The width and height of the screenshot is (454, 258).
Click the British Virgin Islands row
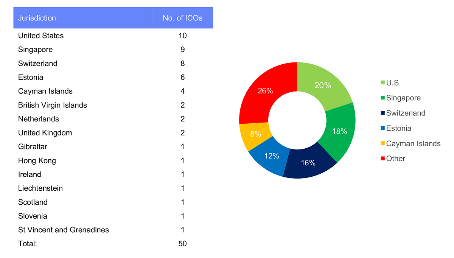coord(53,105)
